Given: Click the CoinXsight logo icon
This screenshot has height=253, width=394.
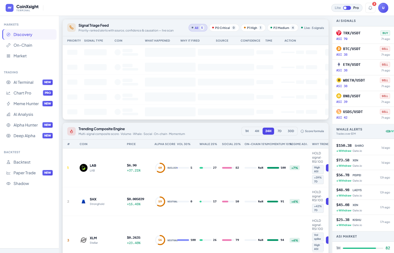Looking at the screenshot, I should (10, 8).
